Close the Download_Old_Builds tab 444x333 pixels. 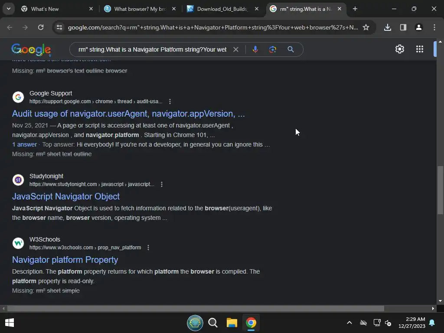257,9
